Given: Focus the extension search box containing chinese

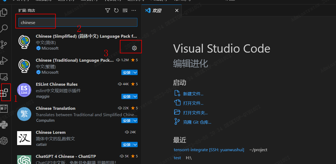Looking at the screenshot, I should [78, 22].
